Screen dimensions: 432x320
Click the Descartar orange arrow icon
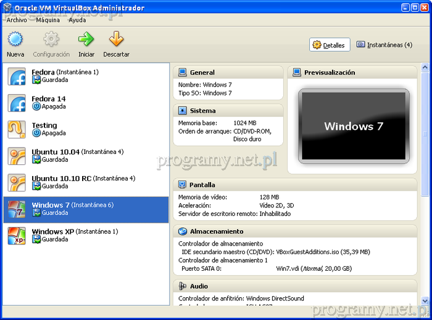tap(116, 40)
